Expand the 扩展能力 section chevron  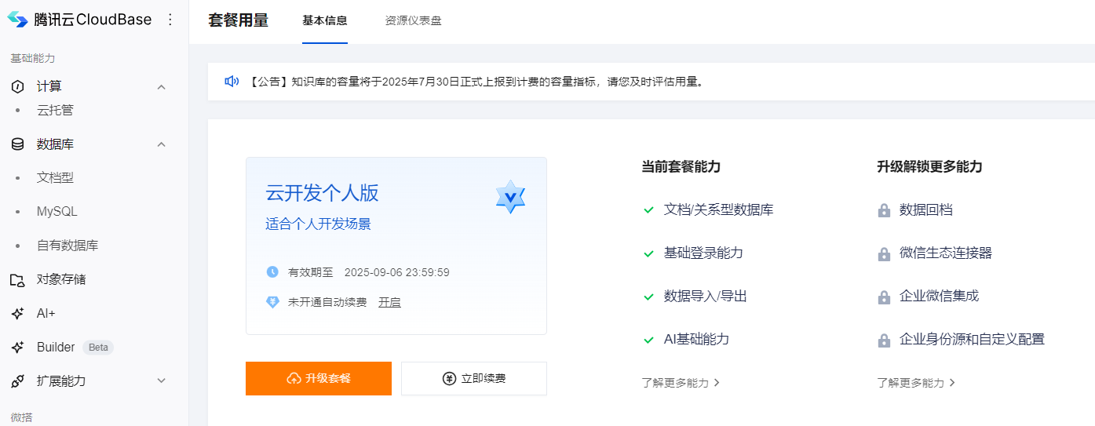pos(162,380)
